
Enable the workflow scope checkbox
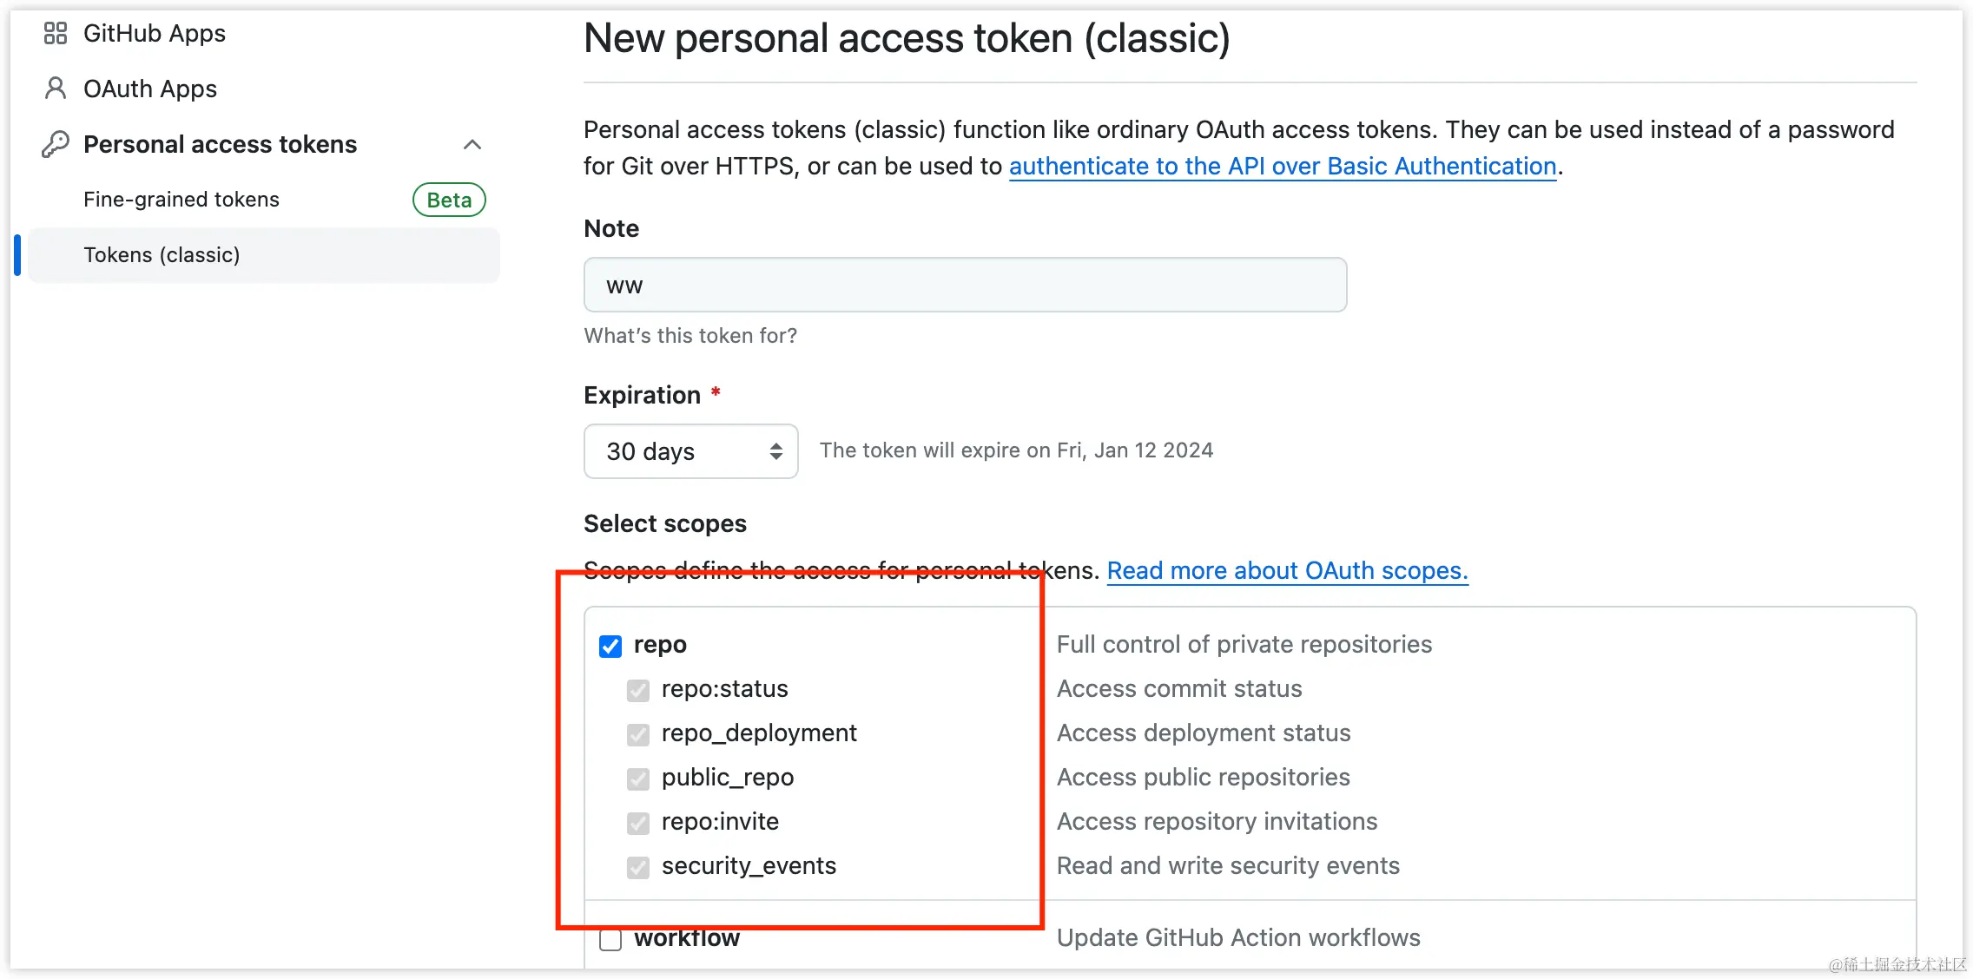(610, 939)
